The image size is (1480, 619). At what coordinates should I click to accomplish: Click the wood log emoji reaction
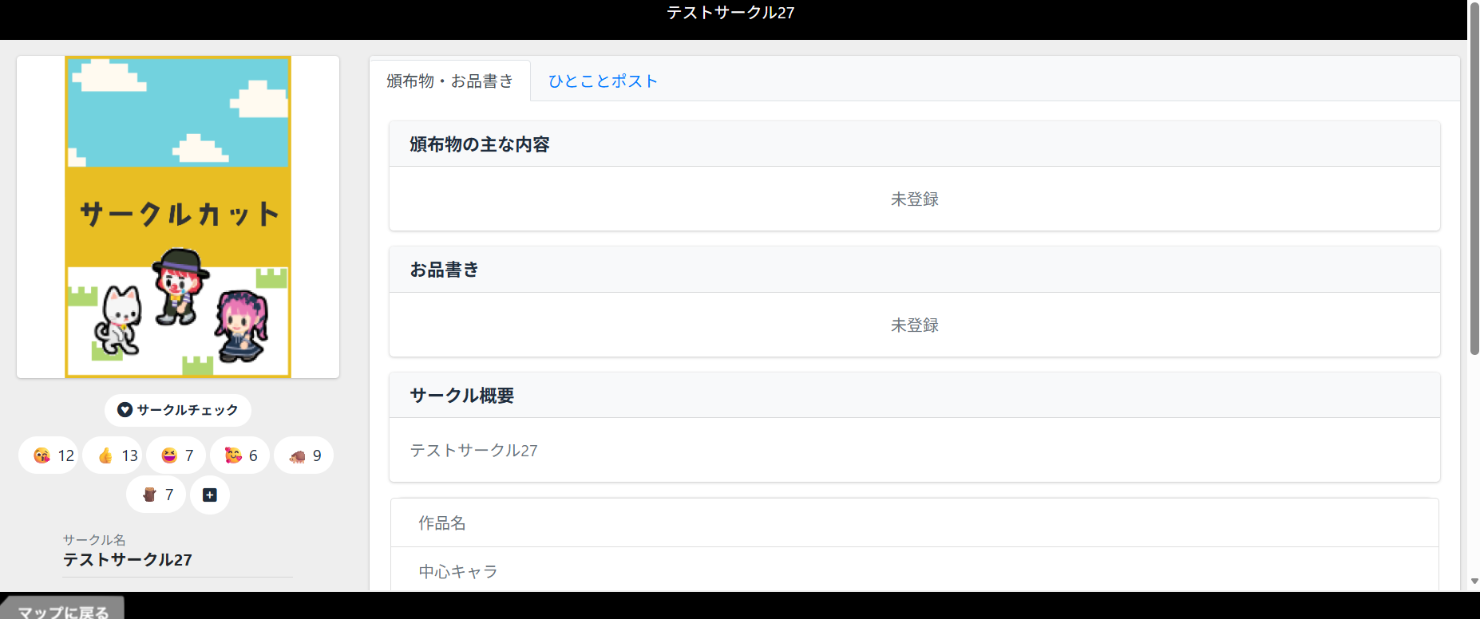(156, 495)
